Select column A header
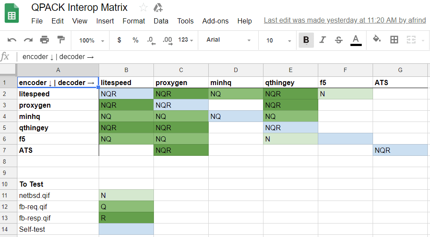 pyautogui.click(x=58, y=70)
